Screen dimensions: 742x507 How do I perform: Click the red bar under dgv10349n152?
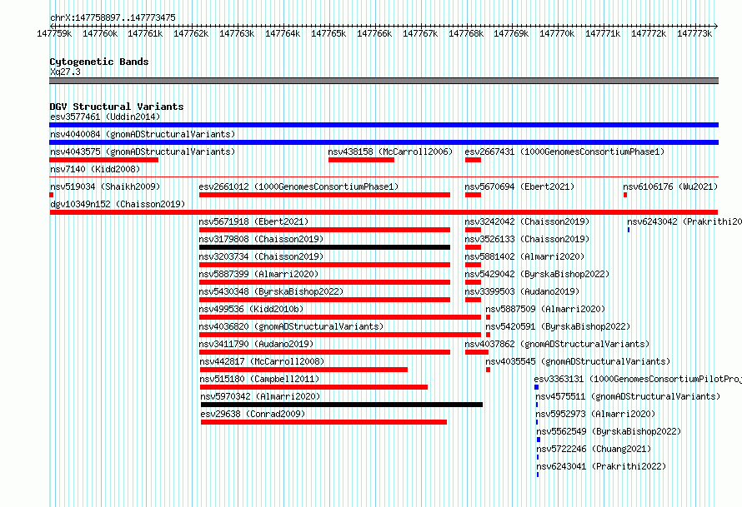click(384, 212)
